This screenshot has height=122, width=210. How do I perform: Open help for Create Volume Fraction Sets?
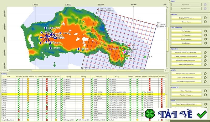[x=205, y=60]
